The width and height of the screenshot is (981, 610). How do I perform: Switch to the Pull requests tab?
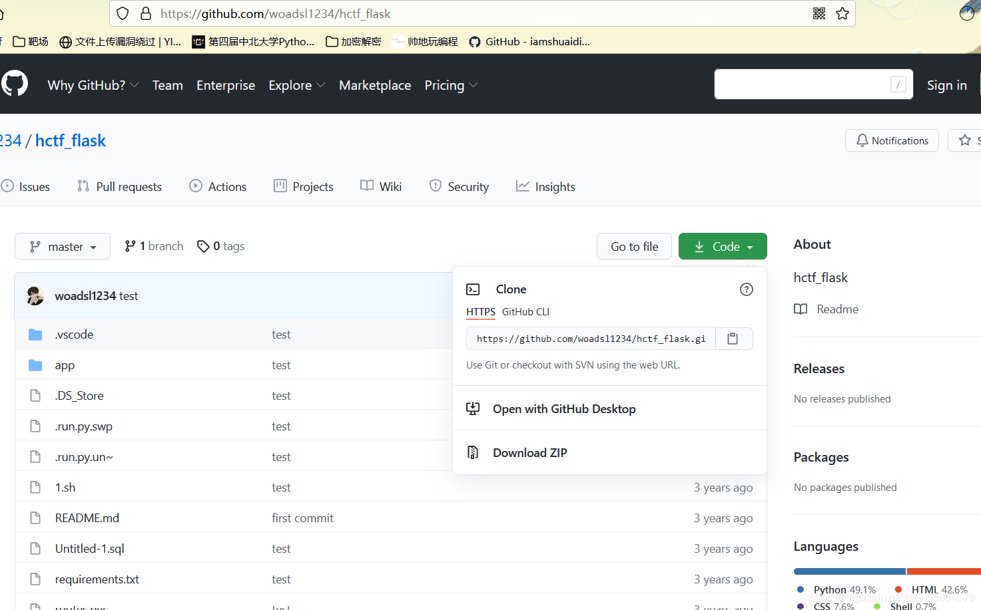pos(119,186)
